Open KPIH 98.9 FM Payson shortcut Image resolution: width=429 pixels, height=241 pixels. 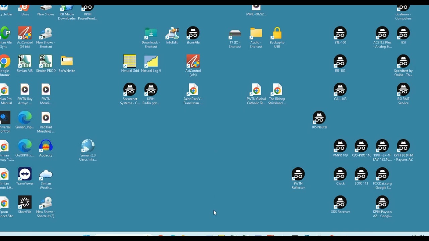coord(403,150)
